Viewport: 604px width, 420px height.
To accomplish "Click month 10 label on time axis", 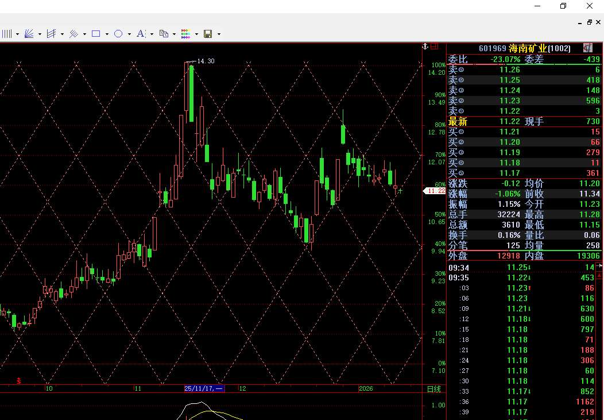I will point(49,388).
